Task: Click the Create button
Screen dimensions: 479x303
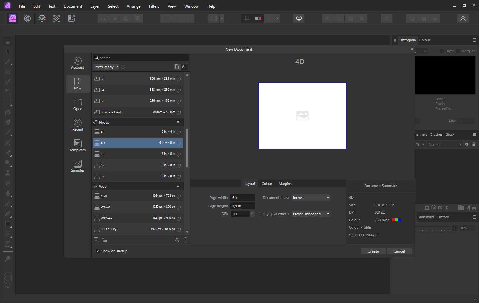Action: pyautogui.click(x=373, y=251)
